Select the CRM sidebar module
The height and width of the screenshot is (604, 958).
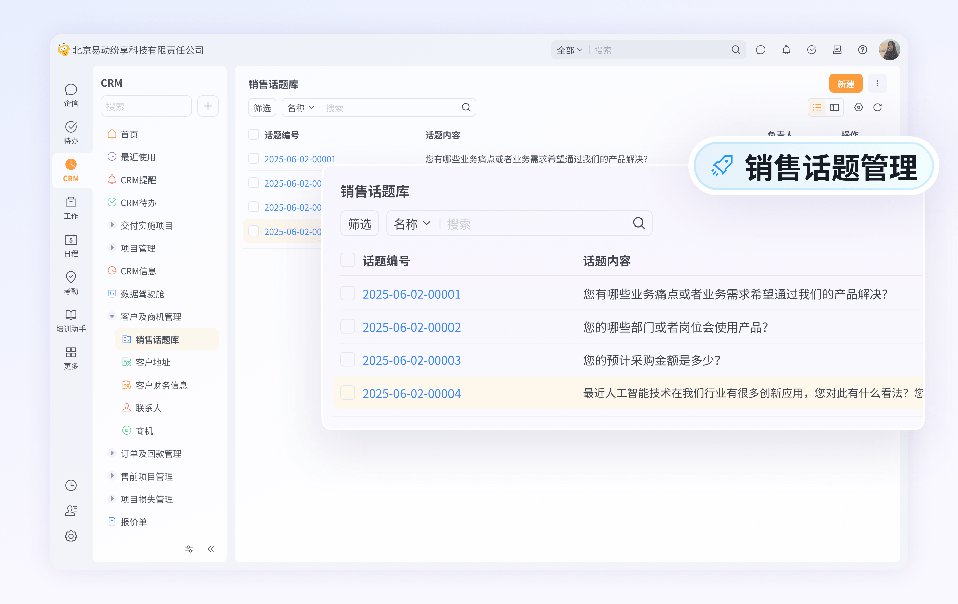[x=71, y=170]
